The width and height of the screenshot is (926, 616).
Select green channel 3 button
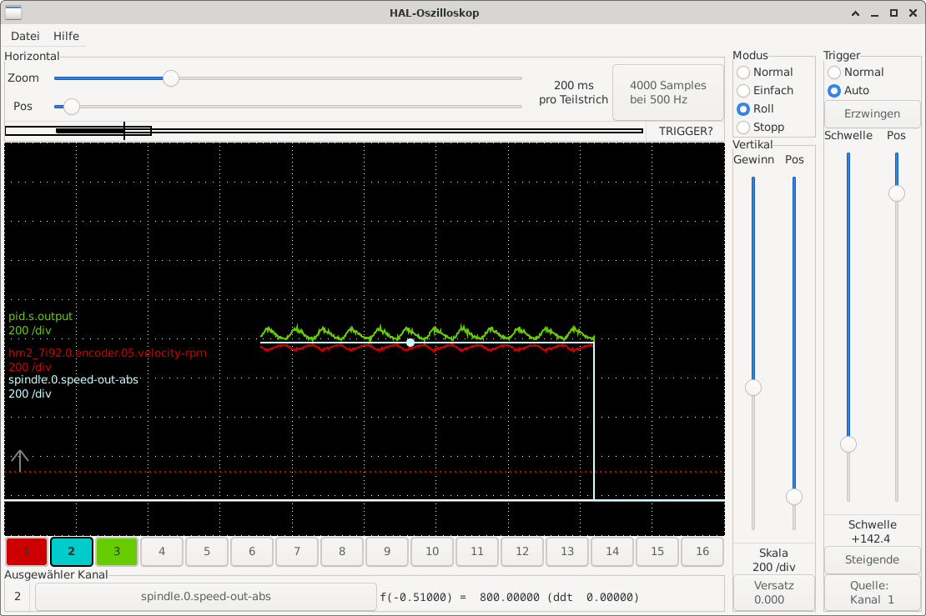(x=117, y=551)
